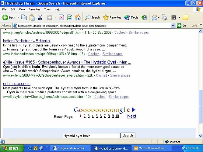The width and height of the screenshot is (203, 152).
Task: Click the Search button beside query box
Action: point(128,136)
